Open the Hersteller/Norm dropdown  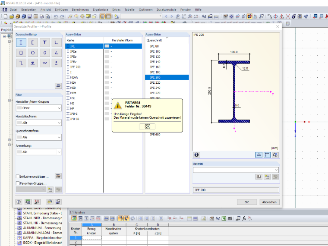pos(39,123)
